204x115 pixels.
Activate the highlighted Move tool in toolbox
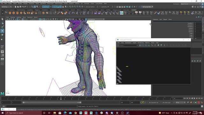[x=2, y=31]
